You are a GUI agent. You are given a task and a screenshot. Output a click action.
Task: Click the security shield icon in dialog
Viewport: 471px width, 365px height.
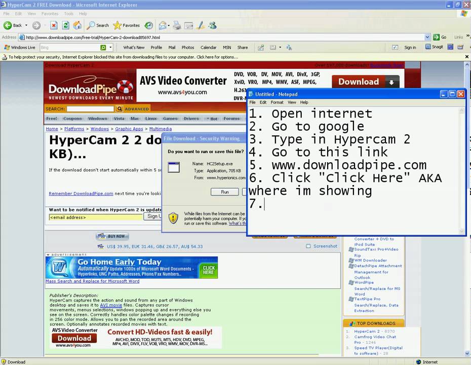(173, 218)
